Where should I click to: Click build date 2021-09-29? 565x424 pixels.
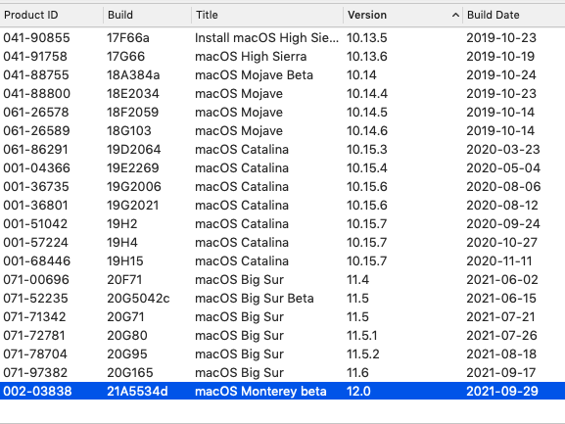pos(502,392)
